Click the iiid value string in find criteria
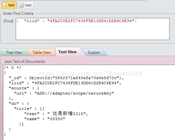175x140 pixels. pos(91,21)
